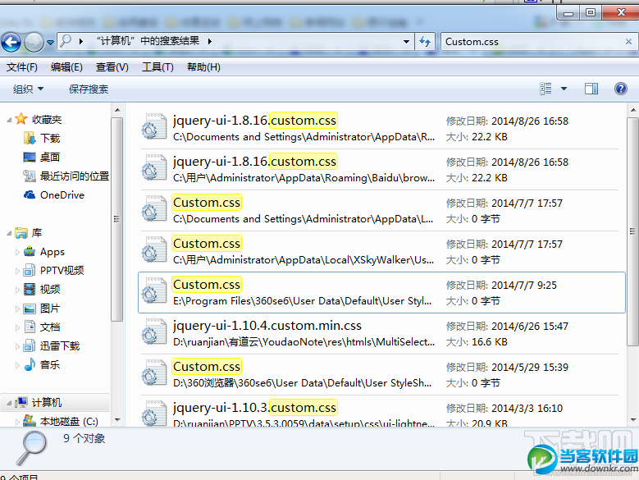Select jquery-ui-1.10.4.custom.min.css result
639x480 pixels.
click(x=381, y=334)
